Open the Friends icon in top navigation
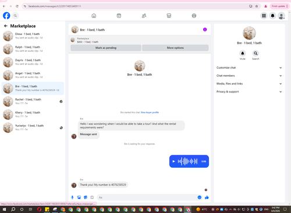The height and width of the screenshot is (213, 291). pyautogui.click(x=144, y=16)
